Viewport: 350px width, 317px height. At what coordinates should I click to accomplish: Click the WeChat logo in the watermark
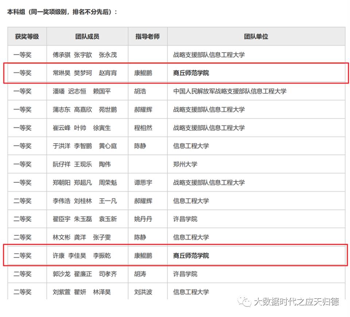244,301
